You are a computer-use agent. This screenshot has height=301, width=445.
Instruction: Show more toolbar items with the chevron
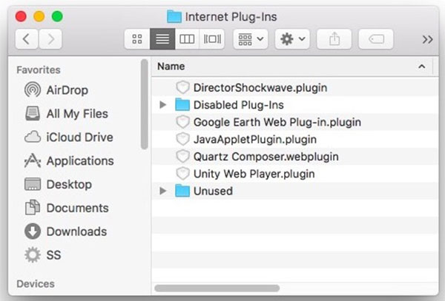427,39
